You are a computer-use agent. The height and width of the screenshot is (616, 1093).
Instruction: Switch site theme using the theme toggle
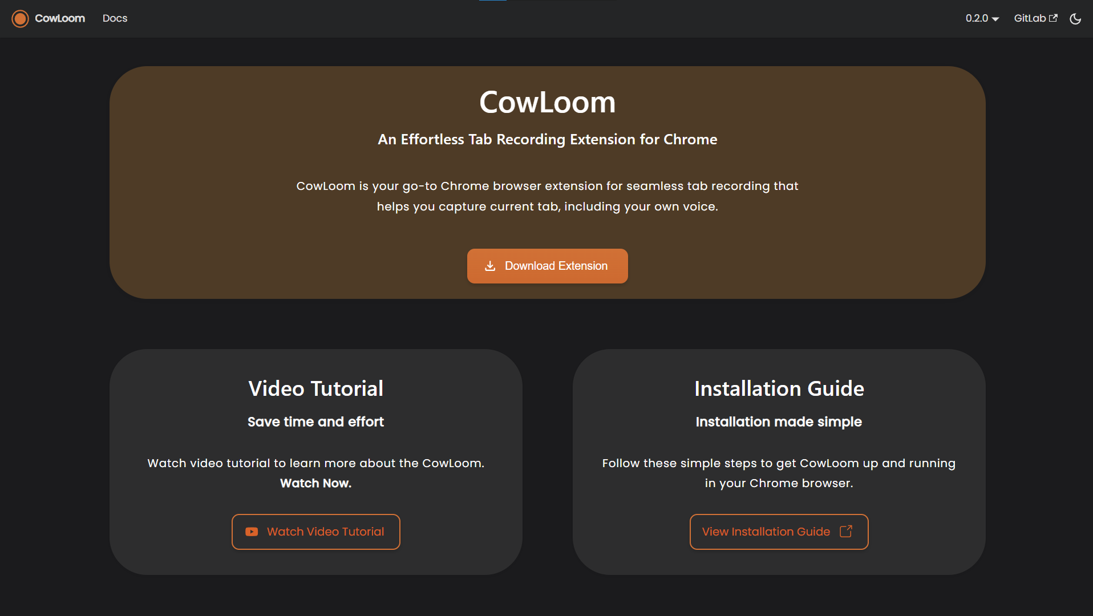point(1075,19)
